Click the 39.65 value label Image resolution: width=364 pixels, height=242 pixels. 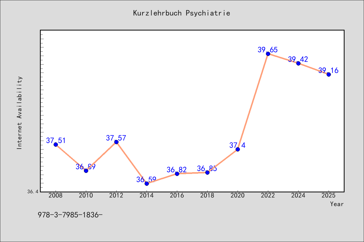(268, 50)
